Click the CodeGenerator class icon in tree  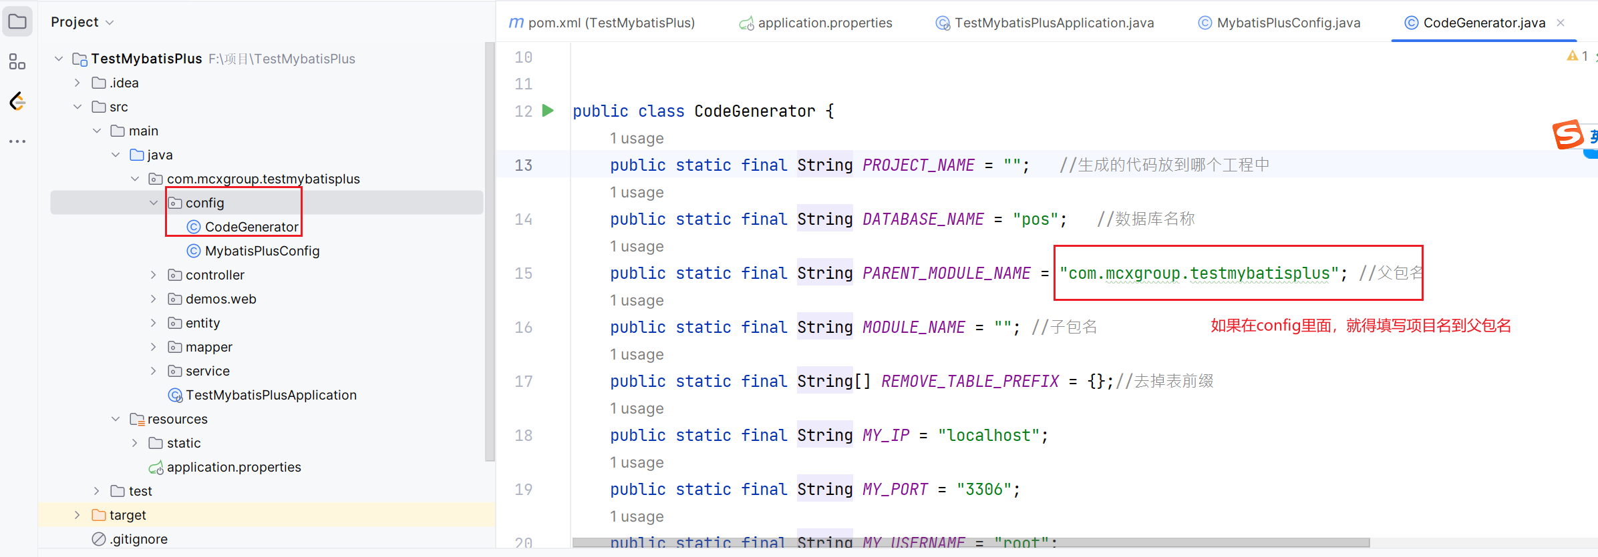(x=194, y=227)
